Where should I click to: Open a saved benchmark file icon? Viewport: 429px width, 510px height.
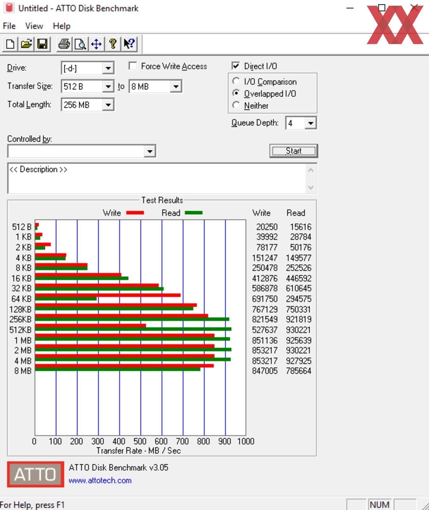(x=26, y=44)
